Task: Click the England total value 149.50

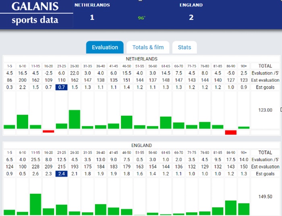Action: 265,197
